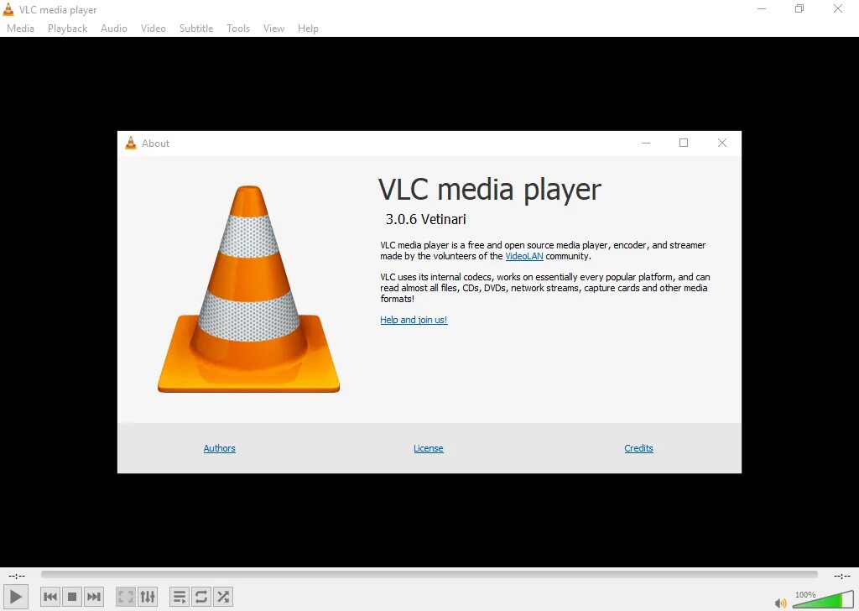Click on the playback seek bar

pos(429,575)
